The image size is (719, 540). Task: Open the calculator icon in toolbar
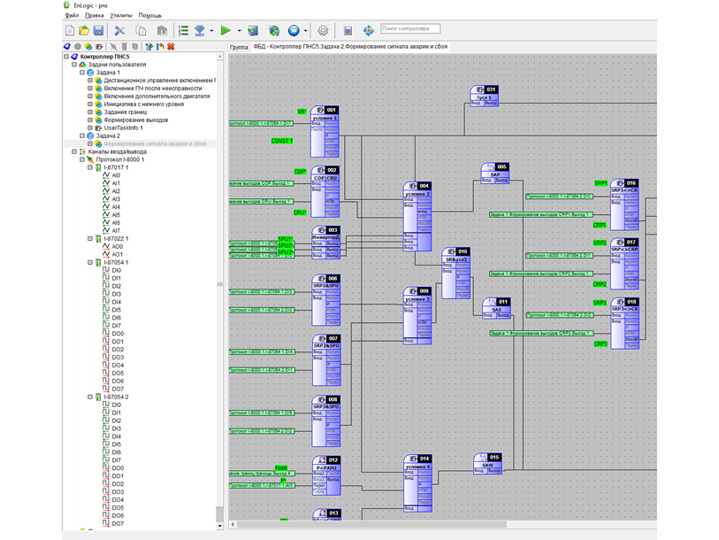click(x=348, y=31)
